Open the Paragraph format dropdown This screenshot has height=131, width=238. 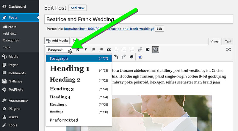[59, 49]
